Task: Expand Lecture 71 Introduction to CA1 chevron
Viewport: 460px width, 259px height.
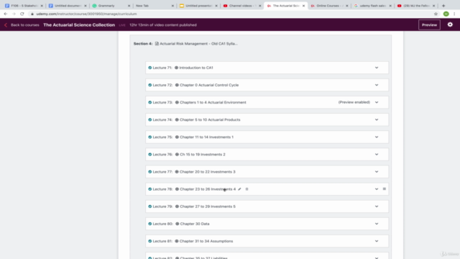Action: (x=377, y=68)
